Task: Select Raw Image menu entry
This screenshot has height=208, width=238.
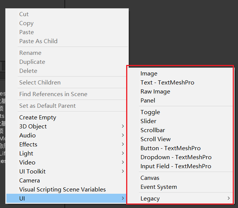Action: coord(180,92)
